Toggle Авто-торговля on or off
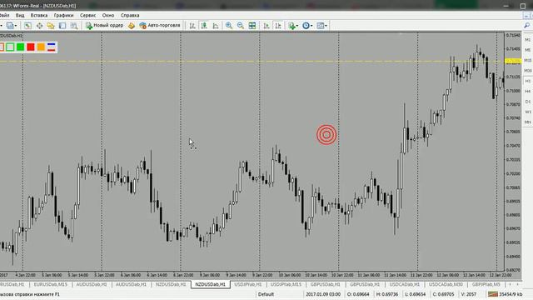The width and height of the screenshot is (533, 300). coord(160,26)
